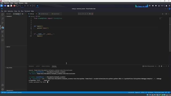
Task: Switch to the ScandyCore.py editor tab
Action: point(44,14)
